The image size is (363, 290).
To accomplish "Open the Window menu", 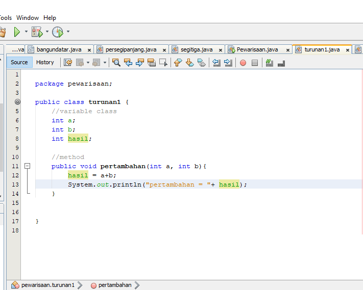I will pyautogui.click(x=27, y=18).
